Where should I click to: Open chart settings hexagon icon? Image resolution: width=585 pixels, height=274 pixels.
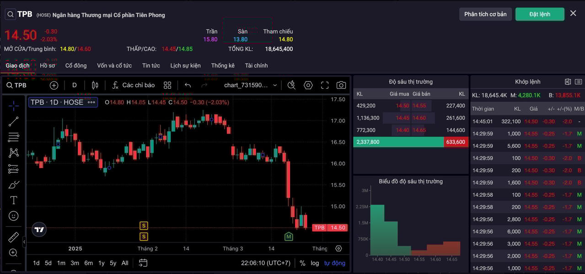pyautogui.click(x=308, y=85)
